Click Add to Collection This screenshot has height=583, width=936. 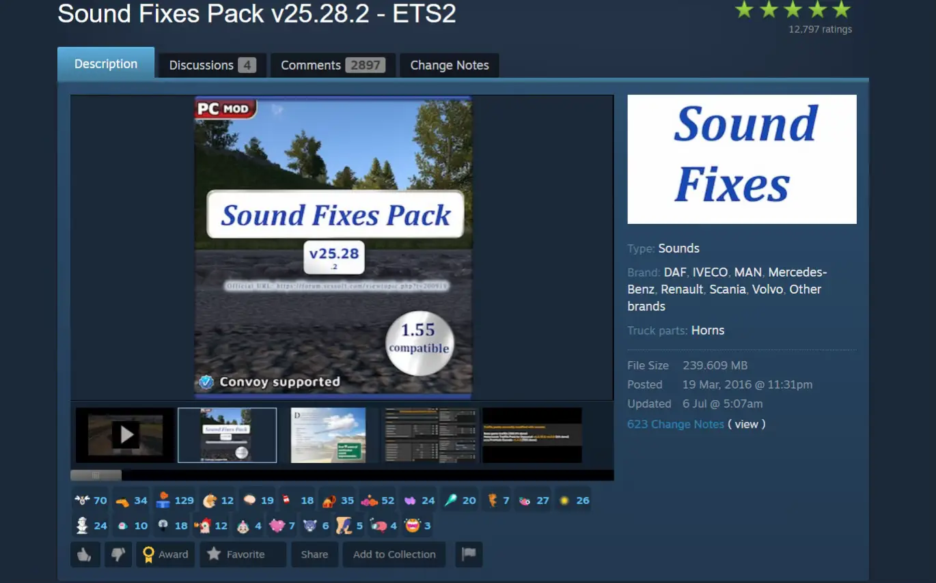click(394, 554)
